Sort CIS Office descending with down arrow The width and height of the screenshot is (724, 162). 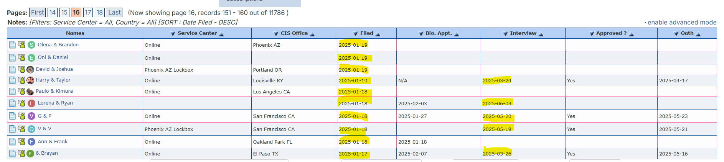pyautogui.click(x=276, y=34)
